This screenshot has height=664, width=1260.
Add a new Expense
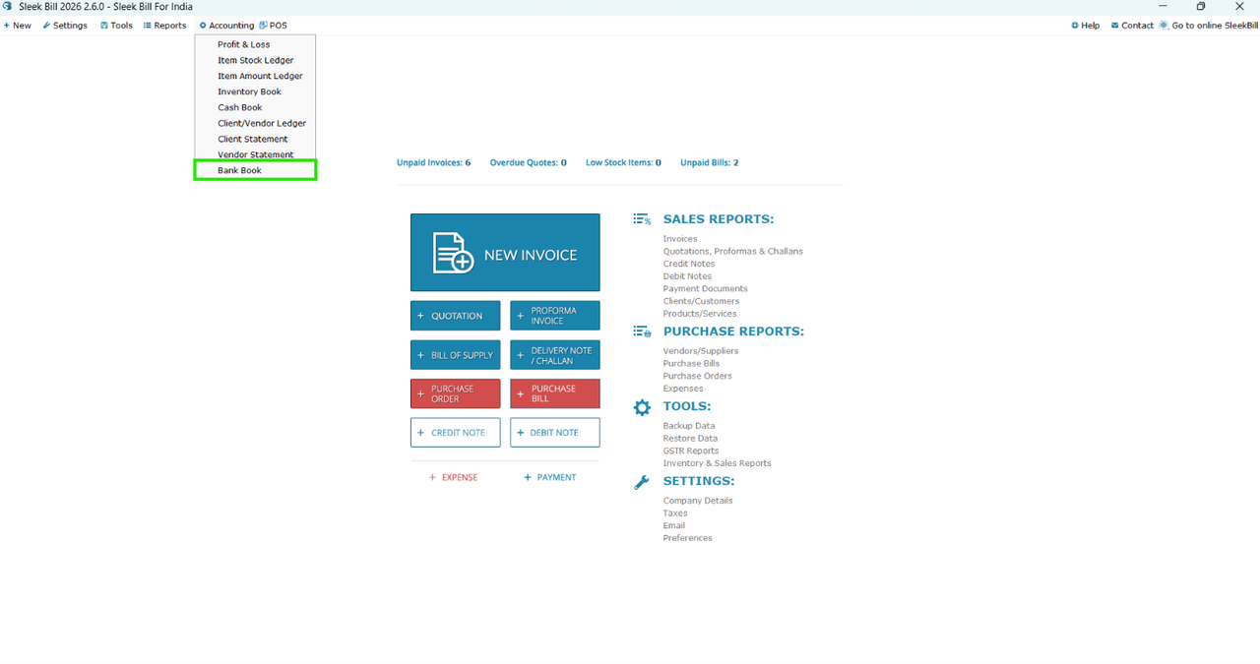(x=453, y=477)
